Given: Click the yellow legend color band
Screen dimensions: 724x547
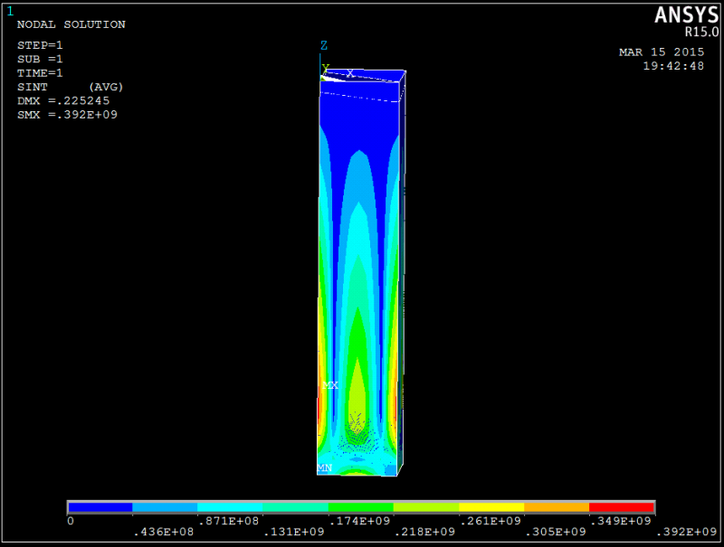Looking at the screenshot, I should coord(491,507).
